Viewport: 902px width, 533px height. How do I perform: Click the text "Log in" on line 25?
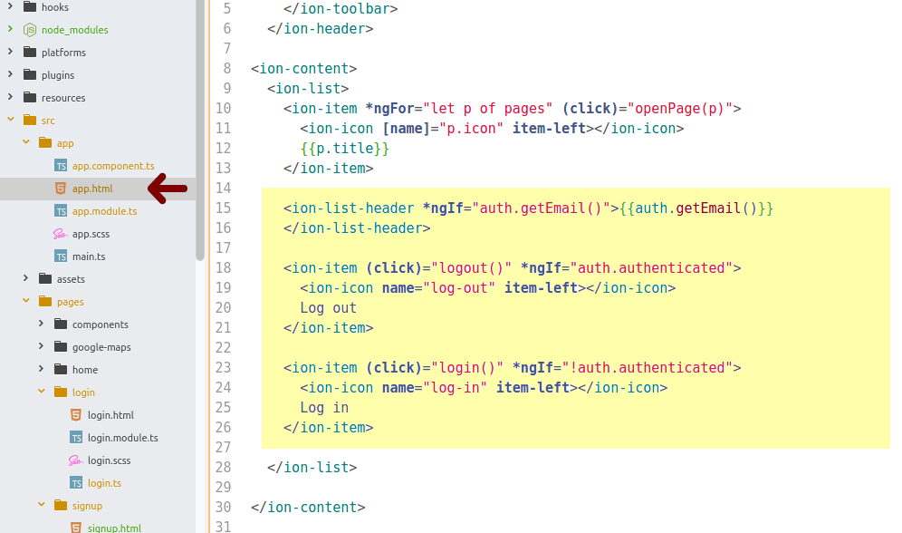click(324, 408)
